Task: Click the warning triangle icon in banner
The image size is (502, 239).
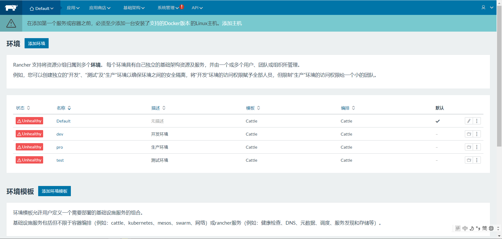Action: tap(11, 23)
